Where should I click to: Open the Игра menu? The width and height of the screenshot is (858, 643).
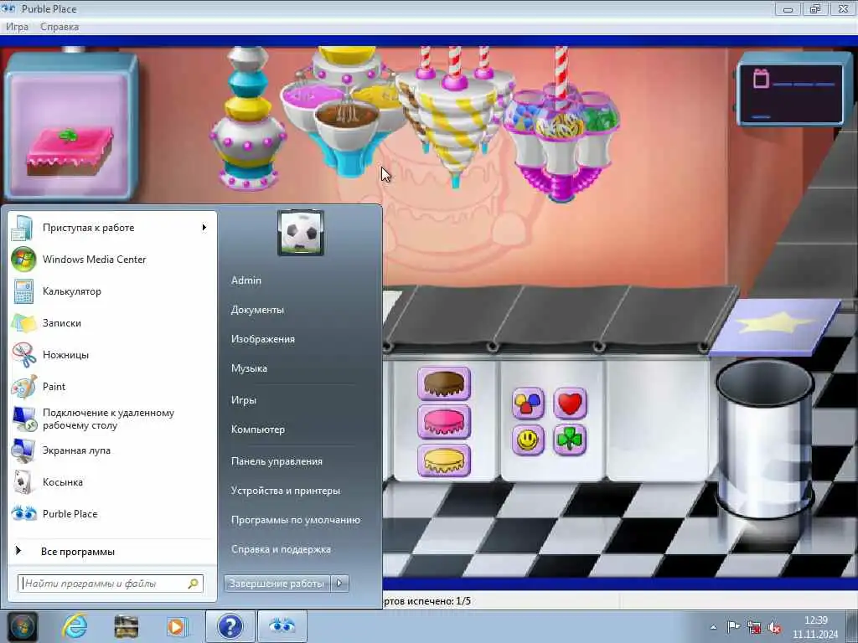point(17,27)
